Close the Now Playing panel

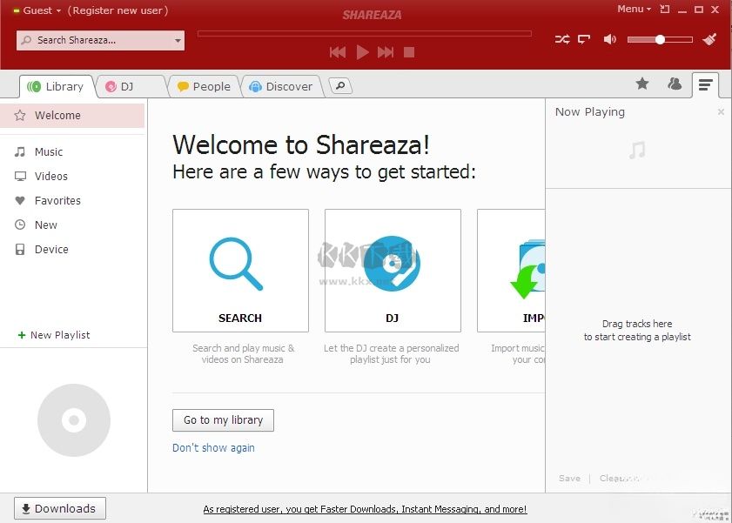721,112
